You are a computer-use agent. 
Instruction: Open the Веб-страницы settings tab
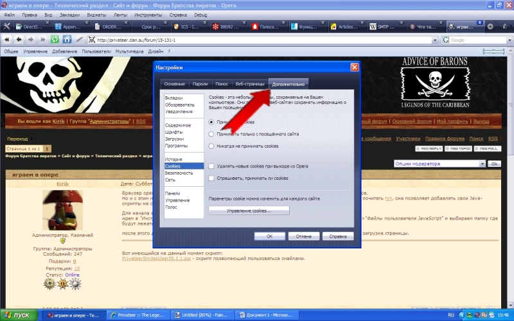pos(250,84)
